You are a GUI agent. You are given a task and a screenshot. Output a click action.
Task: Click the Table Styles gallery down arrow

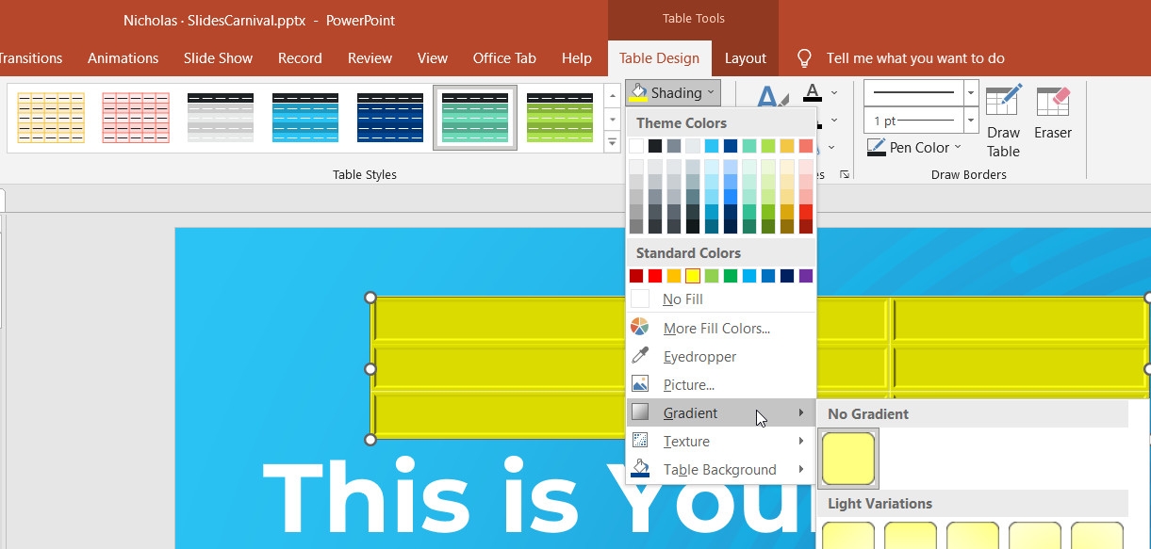(x=612, y=119)
